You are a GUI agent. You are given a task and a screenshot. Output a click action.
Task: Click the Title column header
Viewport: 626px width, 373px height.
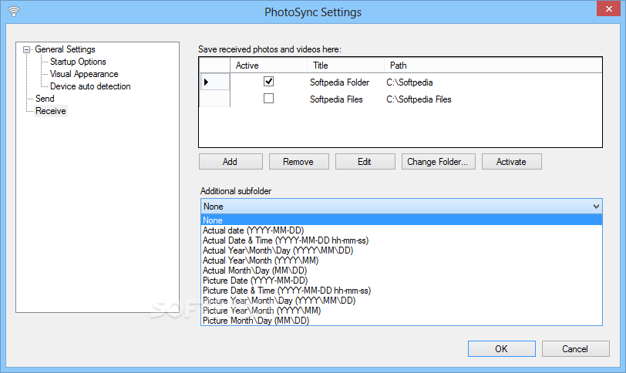tap(345, 66)
